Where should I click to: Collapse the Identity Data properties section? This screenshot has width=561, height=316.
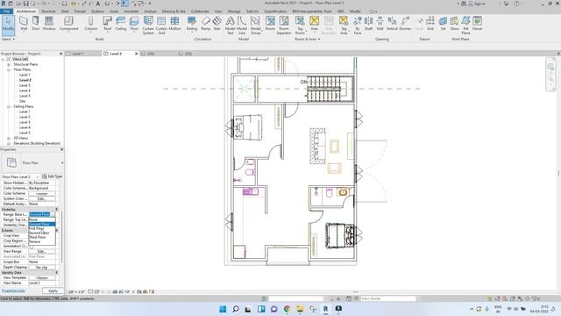pyautogui.click(x=56, y=273)
